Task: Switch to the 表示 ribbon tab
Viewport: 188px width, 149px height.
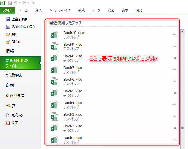Action: point(125,10)
